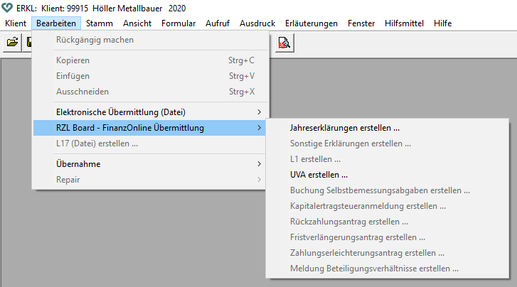Screen dimensions: 517x287
Task: Open the Hilfe menu
Action: pyautogui.click(x=442, y=23)
